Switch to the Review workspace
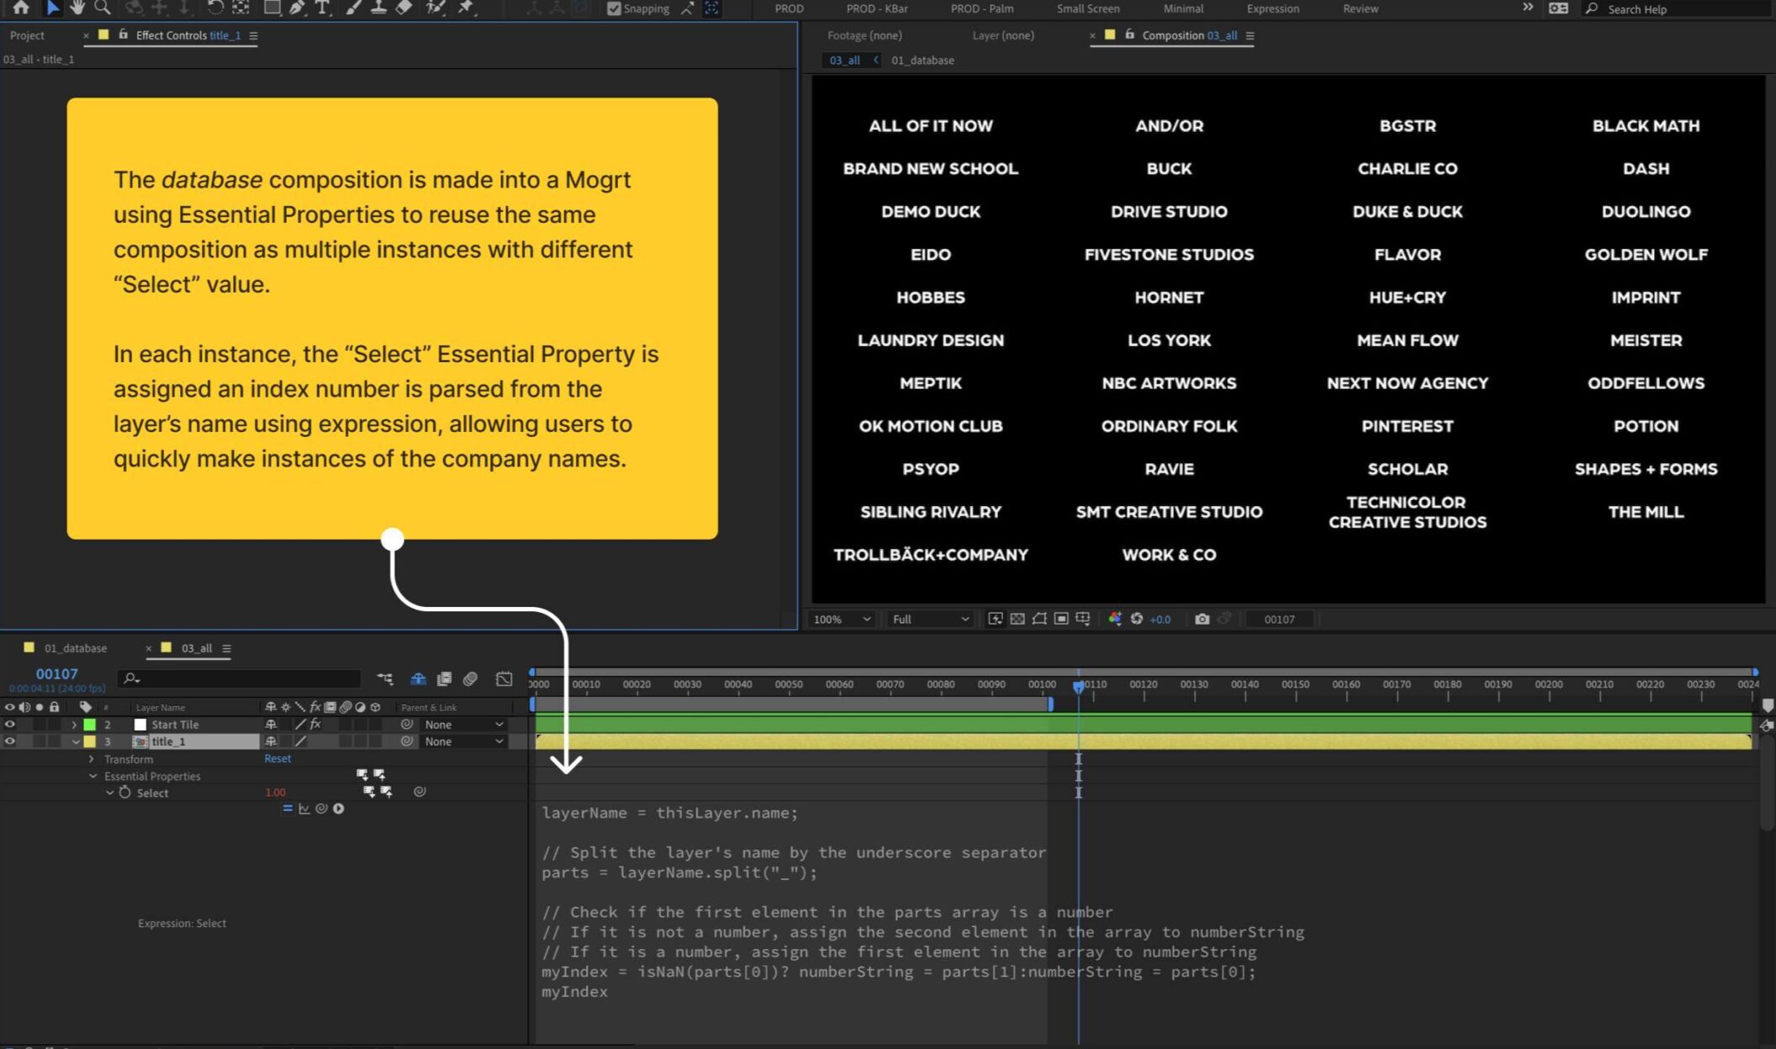The width and height of the screenshot is (1776, 1049). point(1360,8)
